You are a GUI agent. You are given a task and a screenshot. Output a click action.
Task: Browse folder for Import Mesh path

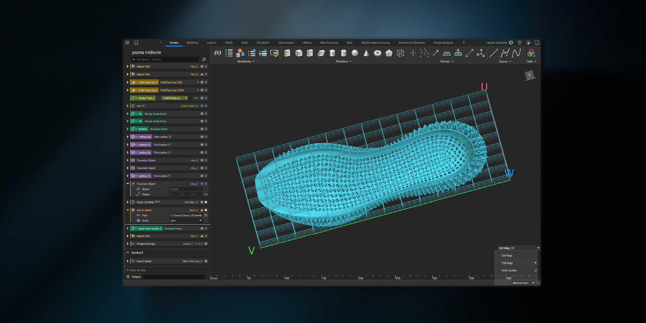[x=206, y=215]
